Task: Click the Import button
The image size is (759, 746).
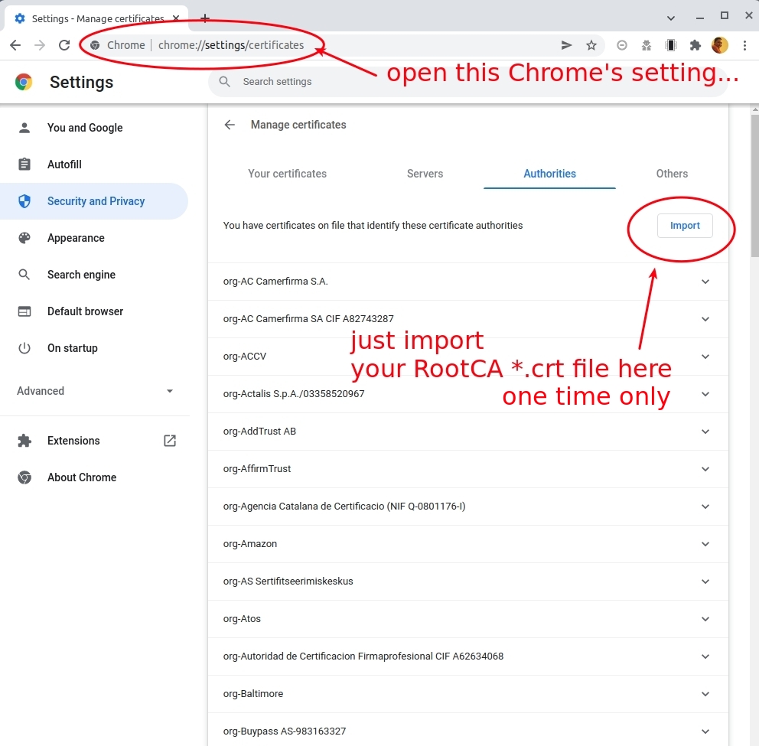Action: (685, 226)
